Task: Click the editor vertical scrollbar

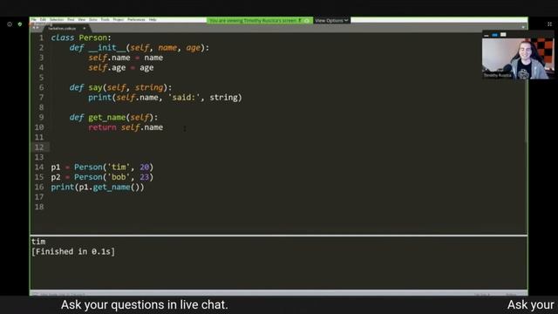Action: [526, 87]
